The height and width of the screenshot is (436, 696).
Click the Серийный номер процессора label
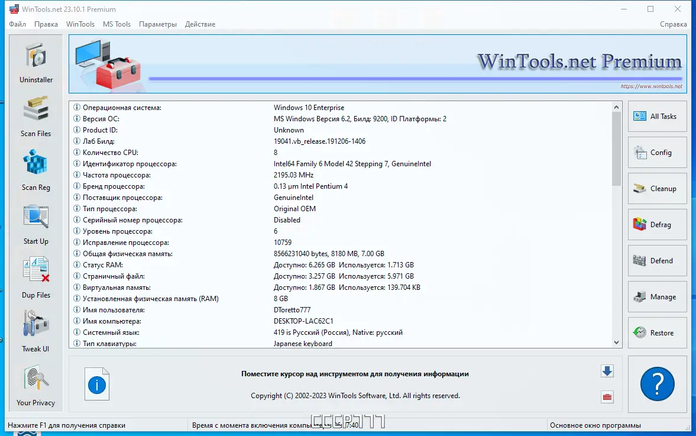132,220
